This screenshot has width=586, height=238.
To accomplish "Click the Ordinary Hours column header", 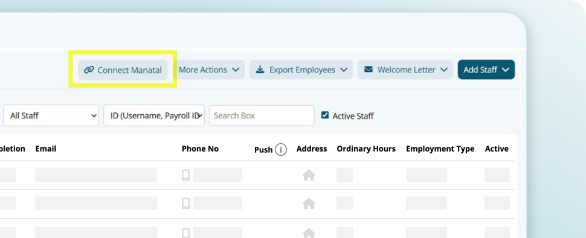I will coord(366,149).
